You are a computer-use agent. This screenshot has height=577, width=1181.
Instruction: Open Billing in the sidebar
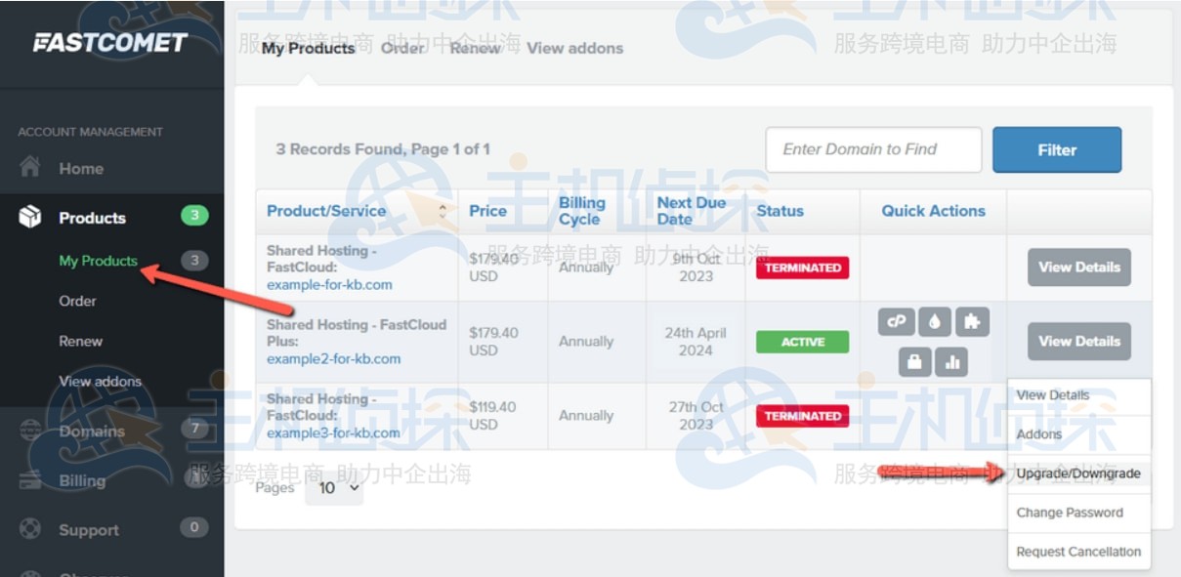click(x=82, y=480)
